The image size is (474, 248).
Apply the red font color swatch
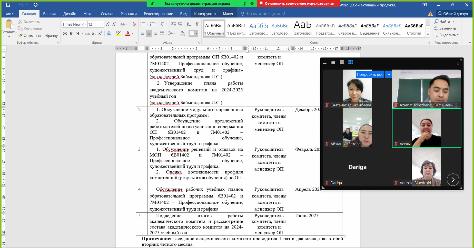coord(128,33)
